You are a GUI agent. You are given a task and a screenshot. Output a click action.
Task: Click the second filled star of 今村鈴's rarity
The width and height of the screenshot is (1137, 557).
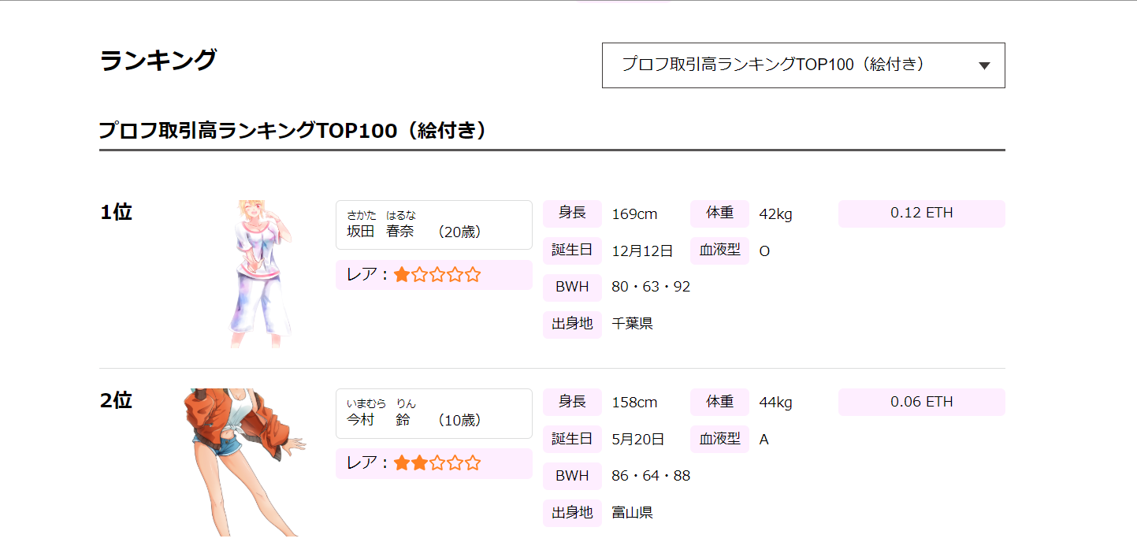[419, 463]
